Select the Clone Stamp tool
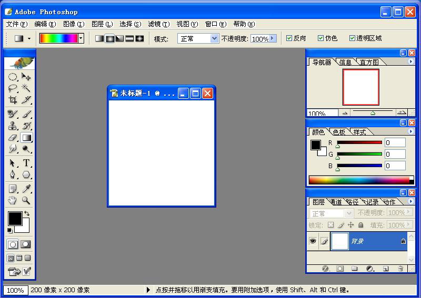421x298 pixels. pos(12,126)
